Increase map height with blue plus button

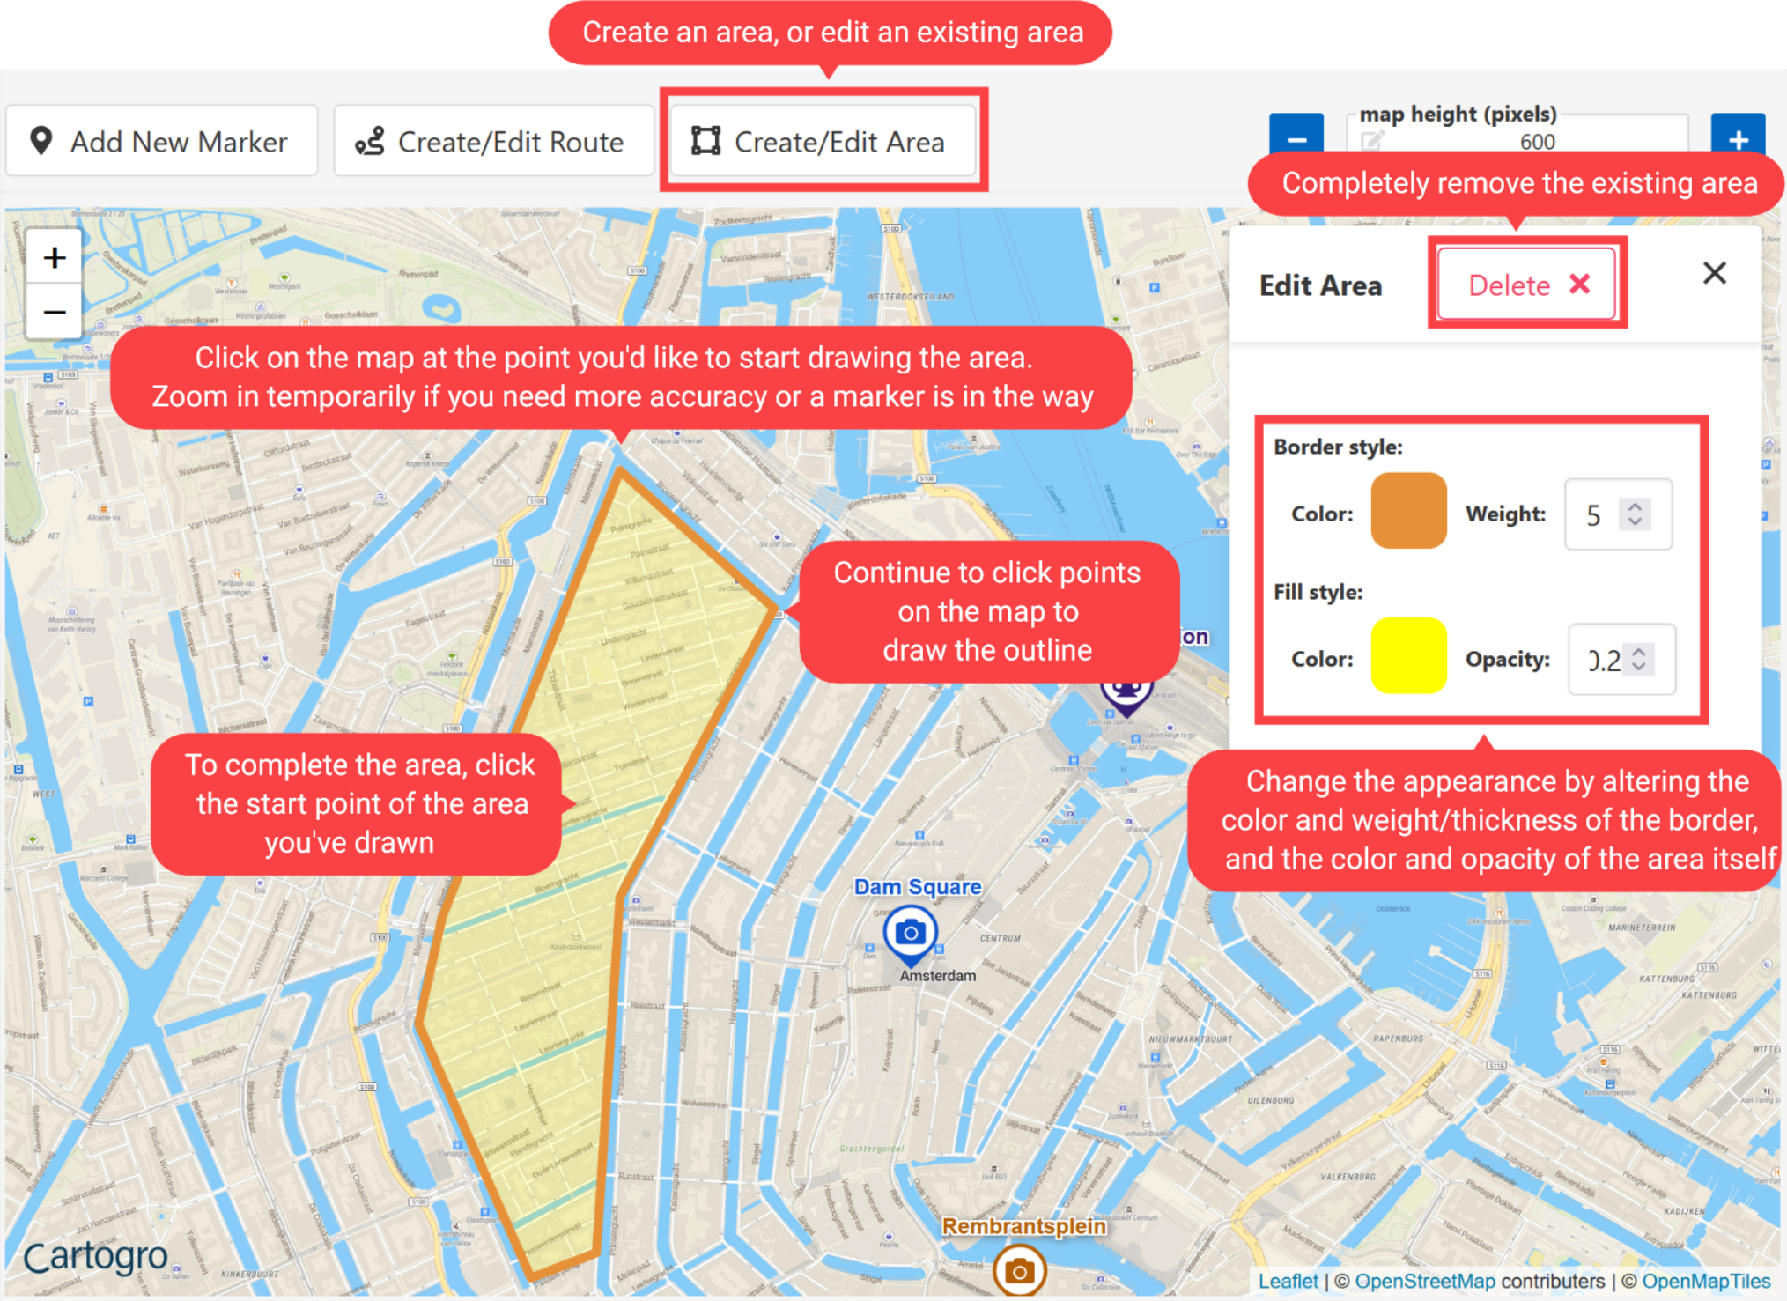1738,138
